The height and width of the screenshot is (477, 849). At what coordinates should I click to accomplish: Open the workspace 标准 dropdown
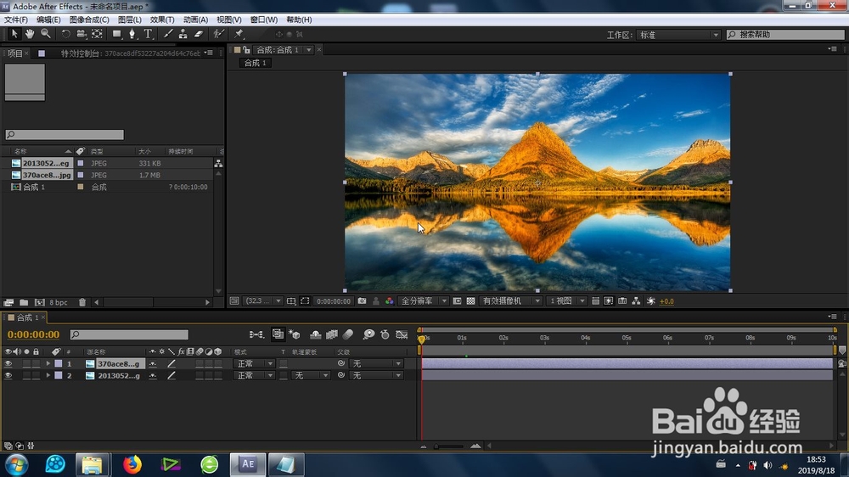click(x=678, y=35)
